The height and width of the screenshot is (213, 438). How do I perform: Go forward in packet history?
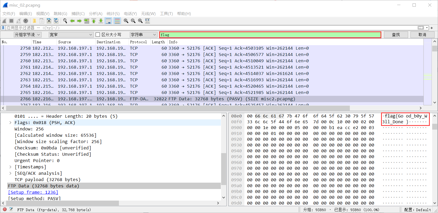point(79,21)
